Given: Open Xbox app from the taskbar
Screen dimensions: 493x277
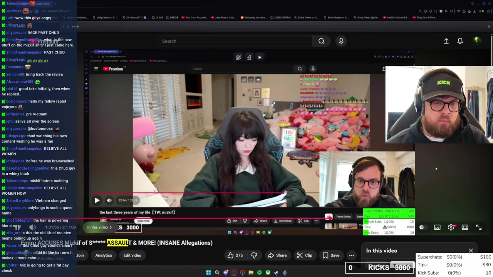Looking at the screenshot, I should coord(268,272).
